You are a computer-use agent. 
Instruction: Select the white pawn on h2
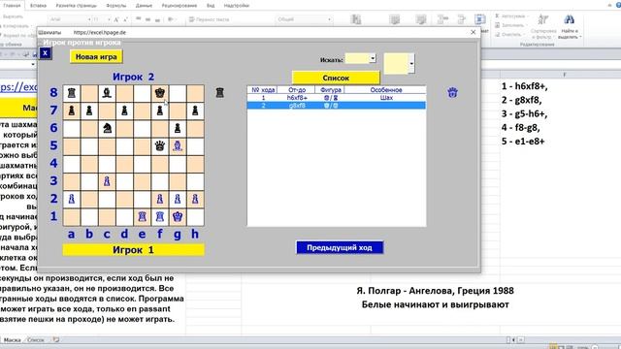(195, 199)
